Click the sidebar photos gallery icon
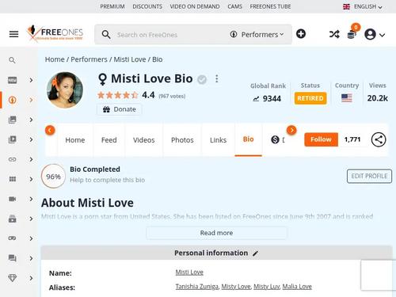This screenshot has height=297, width=396. [x=13, y=120]
